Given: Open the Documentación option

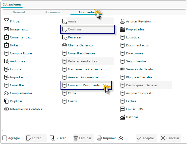Looking at the screenshot, I should pos(136,45).
